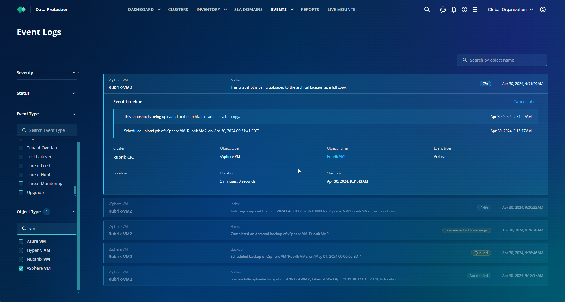This screenshot has width=565, height=302.
Task: Open the Index event row for Rubrik-VM2
Action: [x=325, y=208]
